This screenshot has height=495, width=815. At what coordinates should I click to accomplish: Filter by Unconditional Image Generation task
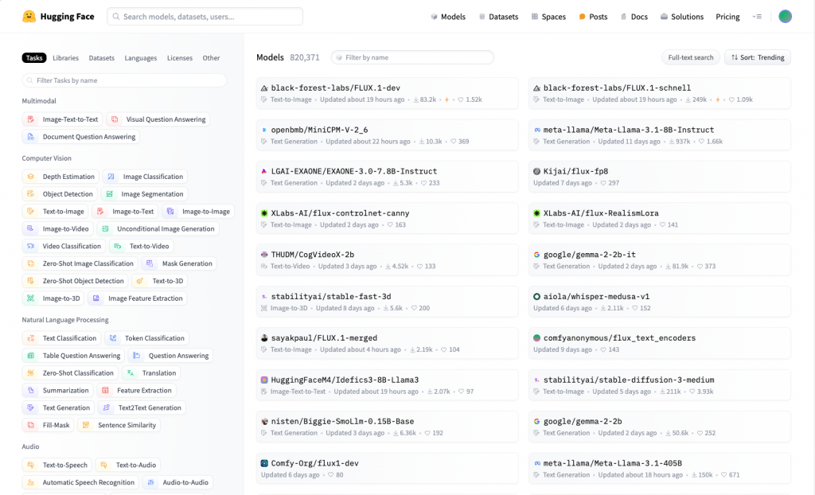[x=158, y=228]
